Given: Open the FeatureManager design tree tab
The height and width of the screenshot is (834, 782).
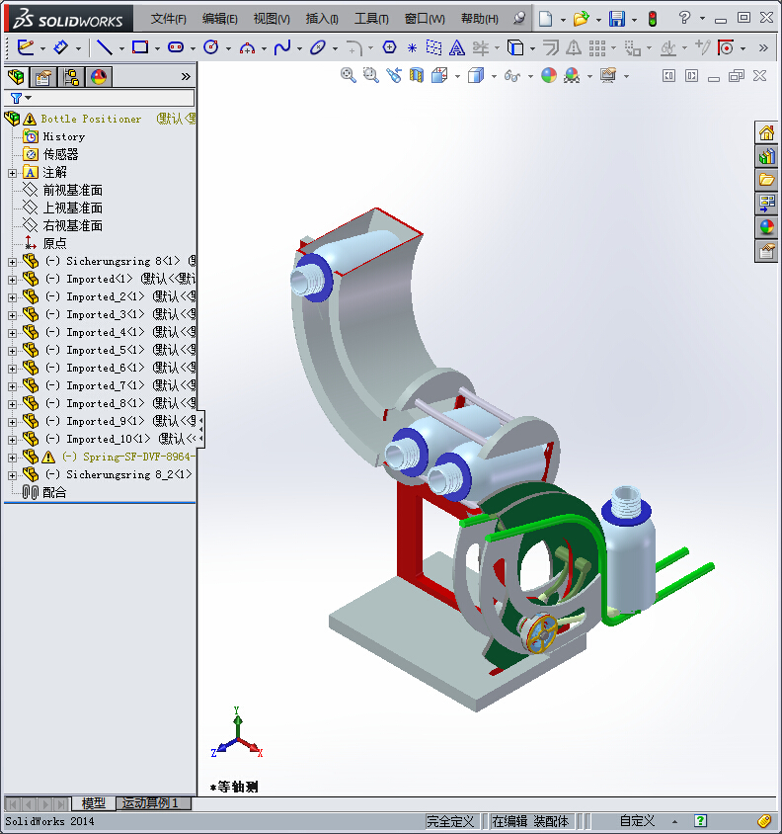Looking at the screenshot, I should coord(16,78).
